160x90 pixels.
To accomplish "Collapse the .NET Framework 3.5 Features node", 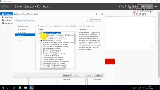I will [39, 33].
